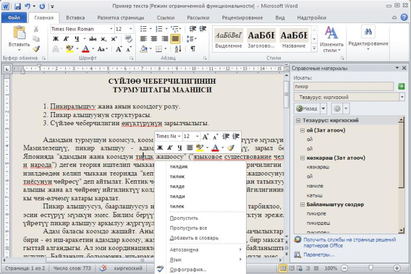This screenshot has width=411, height=274.
Task: Click the Искать search field with пикир
Action: (x=344, y=86)
